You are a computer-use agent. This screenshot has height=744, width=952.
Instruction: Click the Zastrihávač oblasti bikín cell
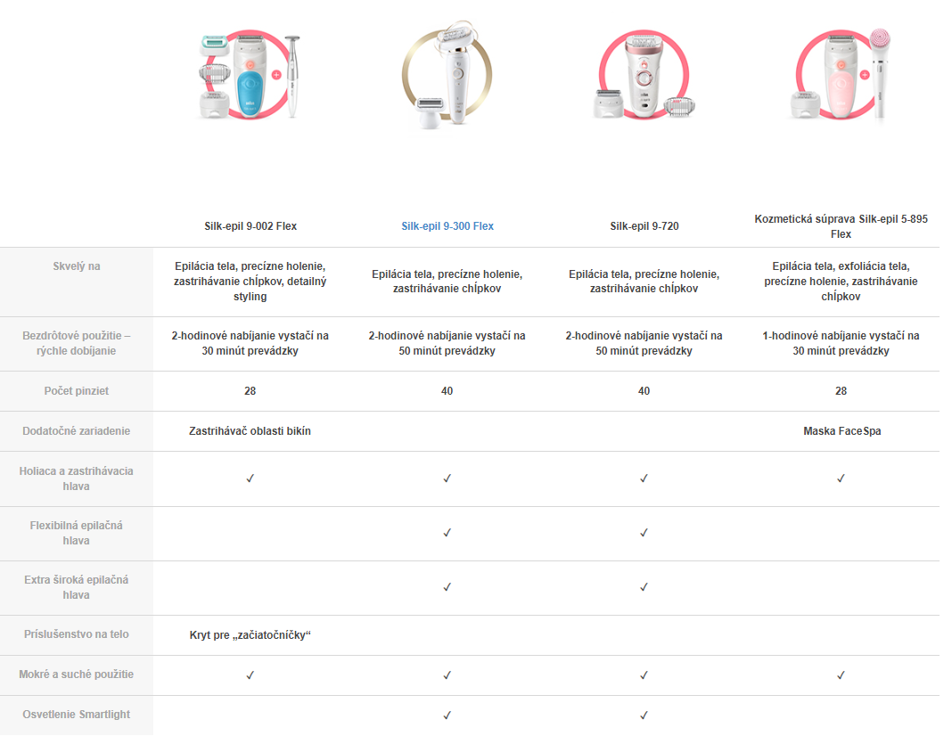tap(250, 431)
